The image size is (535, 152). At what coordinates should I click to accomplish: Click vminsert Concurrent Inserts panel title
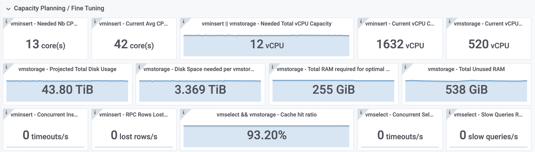click(x=44, y=115)
